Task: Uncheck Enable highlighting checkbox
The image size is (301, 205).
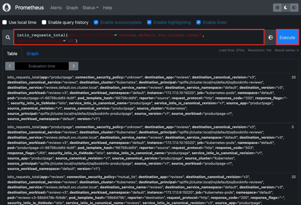Action: 149,22
